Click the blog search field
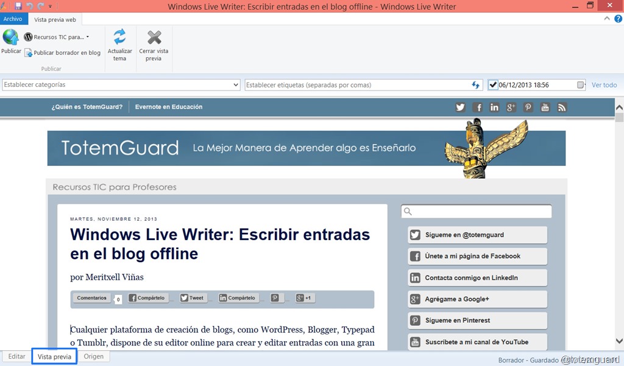 pyautogui.click(x=477, y=211)
